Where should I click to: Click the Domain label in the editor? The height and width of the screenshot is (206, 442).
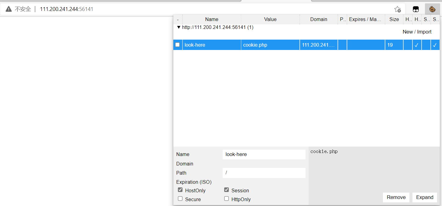tap(185, 164)
